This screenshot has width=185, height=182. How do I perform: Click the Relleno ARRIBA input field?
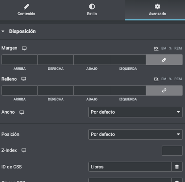pyautogui.click(x=19, y=90)
